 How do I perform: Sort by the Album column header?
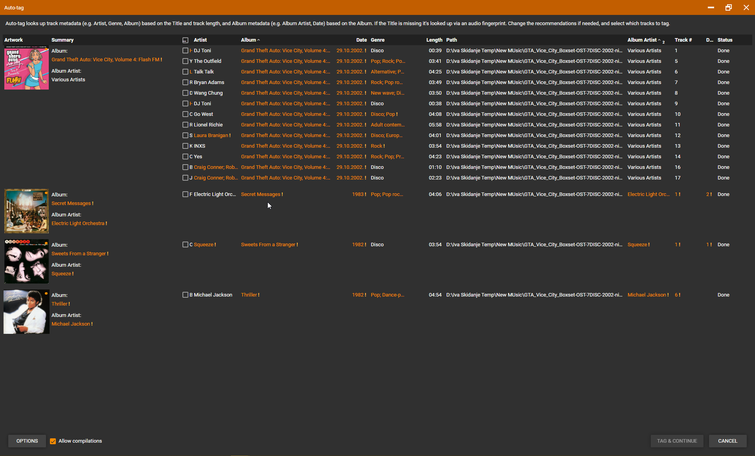click(249, 40)
